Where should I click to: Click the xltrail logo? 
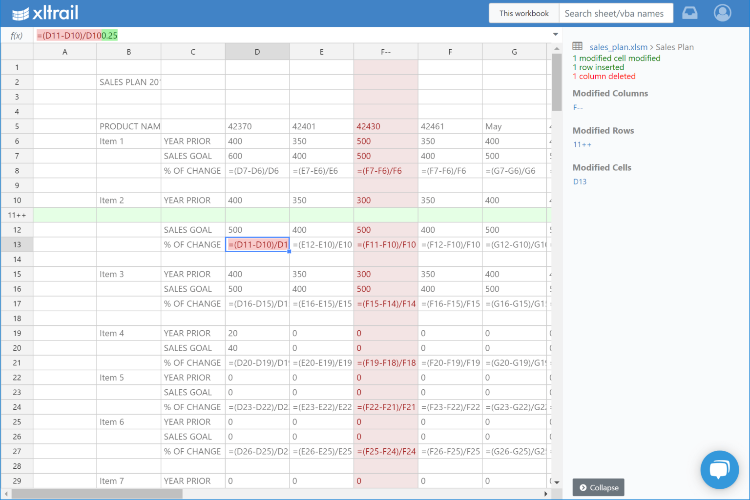click(x=45, y=13)
